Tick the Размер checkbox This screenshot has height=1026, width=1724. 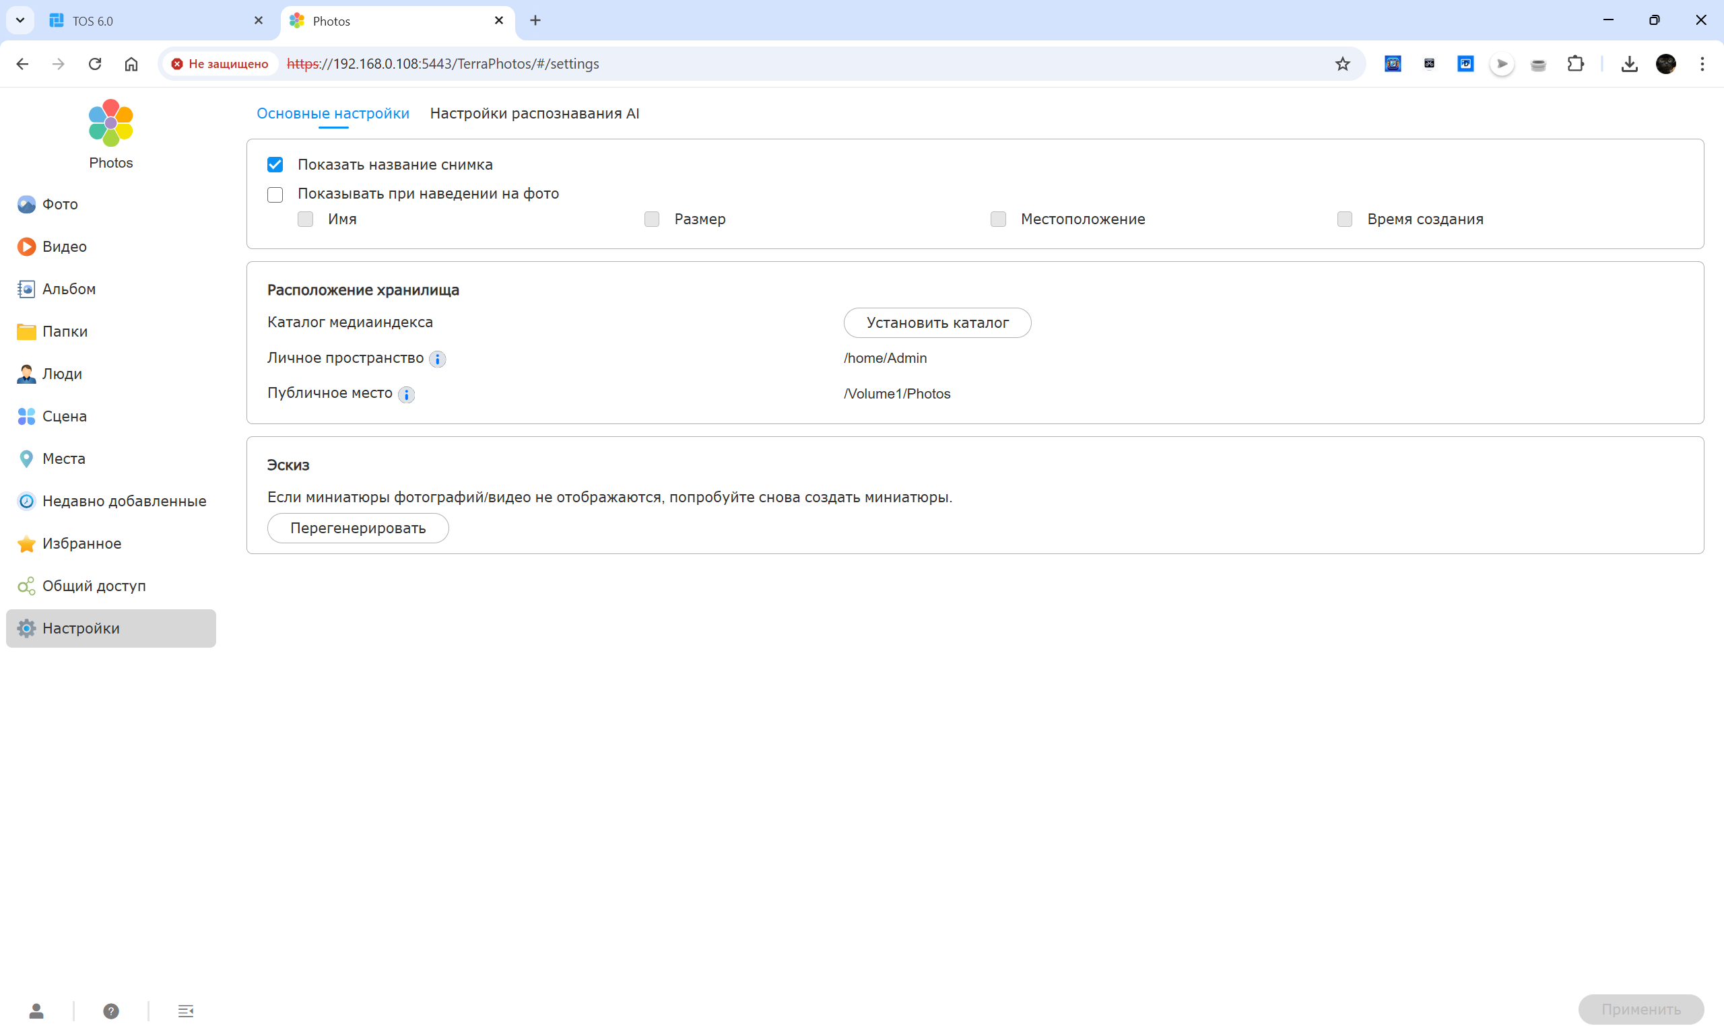pos(651,219)
